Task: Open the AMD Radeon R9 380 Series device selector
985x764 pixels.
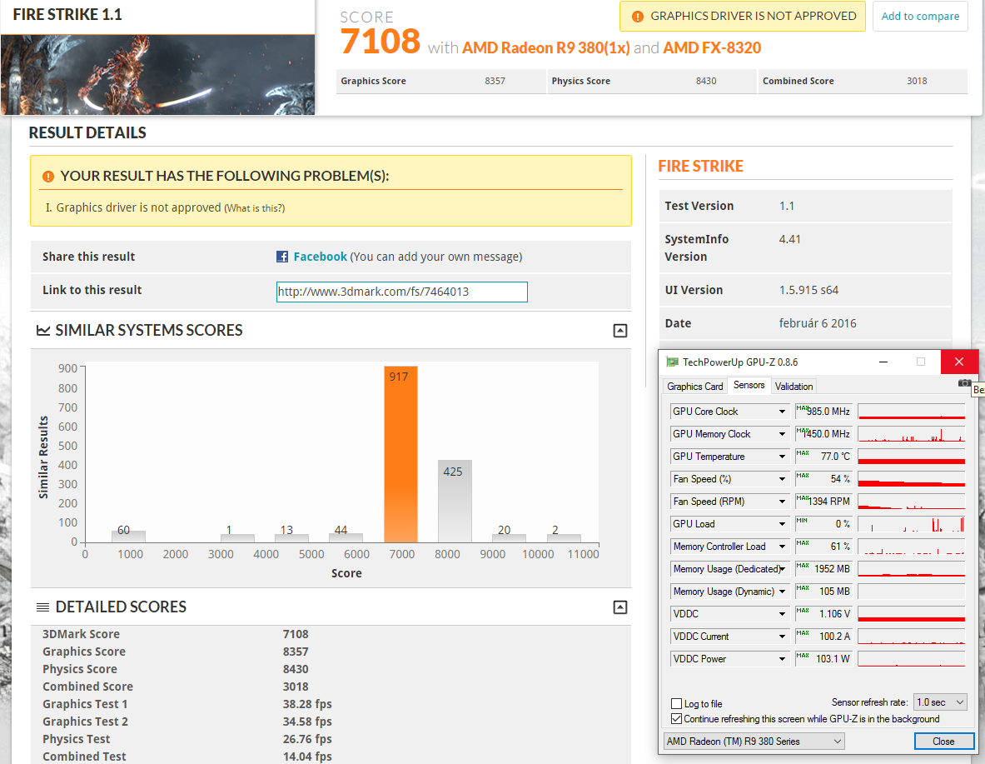Action: click(754, 742)
